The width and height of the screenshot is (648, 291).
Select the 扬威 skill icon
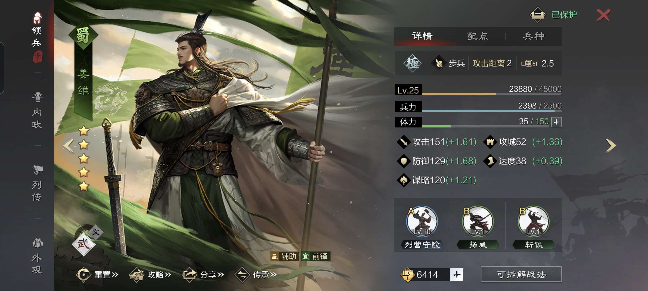tap(478, 221)
